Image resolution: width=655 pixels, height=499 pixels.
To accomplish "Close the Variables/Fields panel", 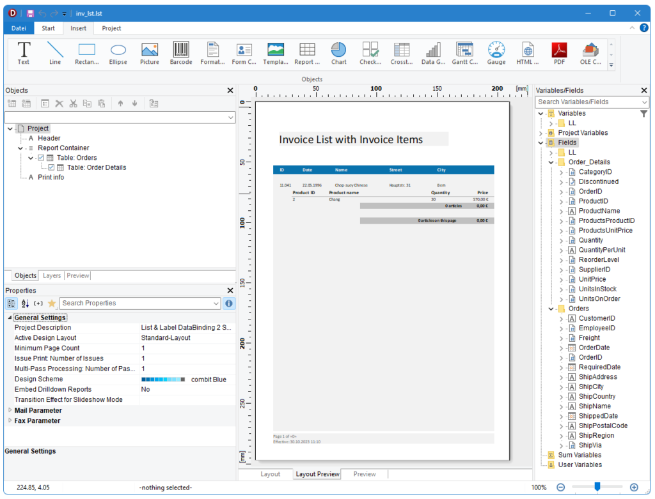I will (x=643, y=91).
